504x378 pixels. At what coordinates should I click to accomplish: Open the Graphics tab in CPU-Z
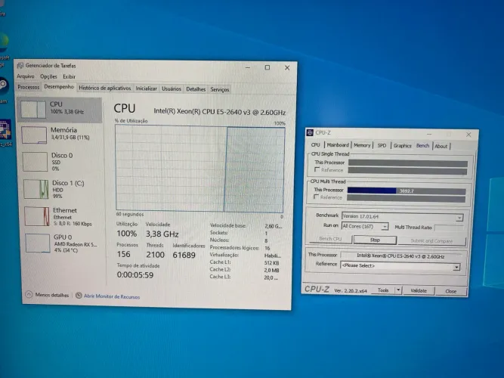(403, 146)
